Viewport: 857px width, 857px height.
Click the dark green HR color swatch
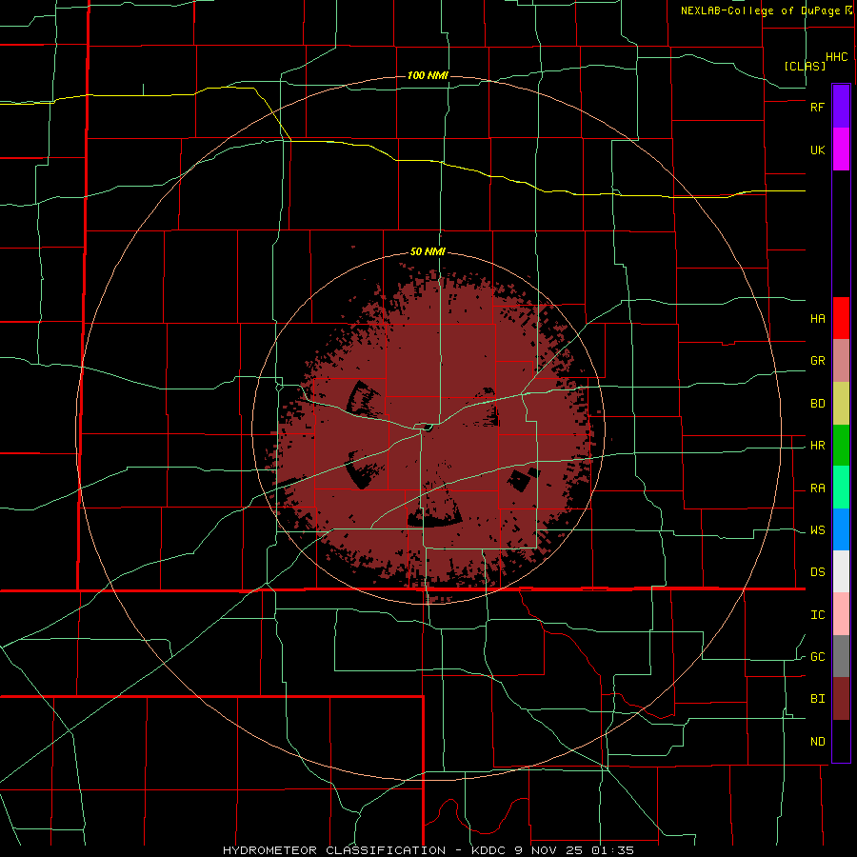tap(841, 446)
